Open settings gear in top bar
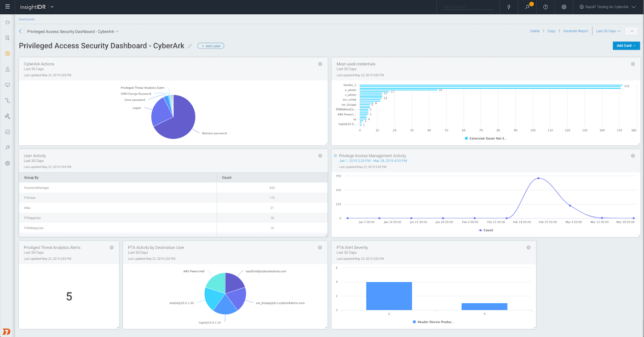Viewport: 644px width, 337px height. (564, 7)
